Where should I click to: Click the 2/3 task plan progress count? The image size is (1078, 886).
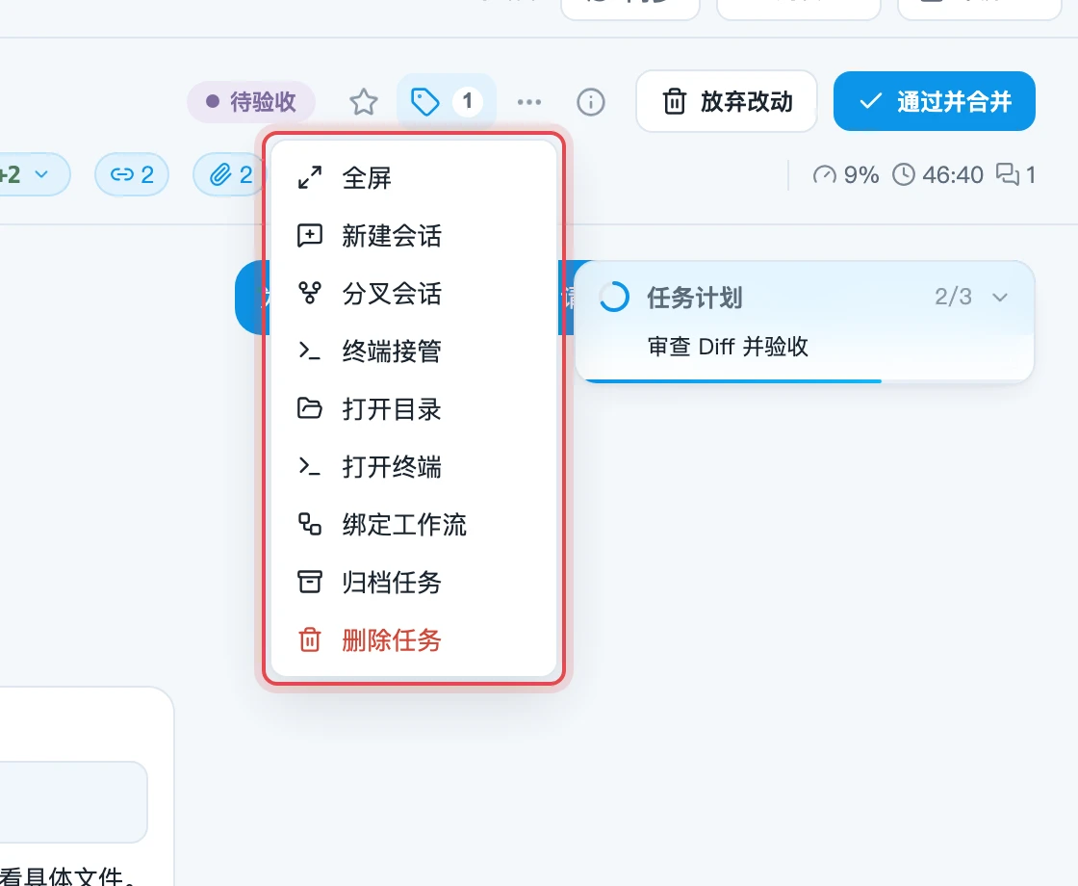[953, 297]
